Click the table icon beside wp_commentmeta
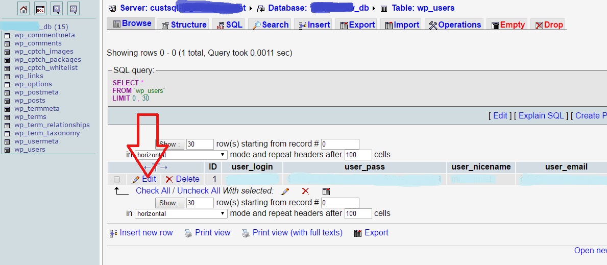The height and width of the screenshot is (265, 607). (x=7, y=35)
